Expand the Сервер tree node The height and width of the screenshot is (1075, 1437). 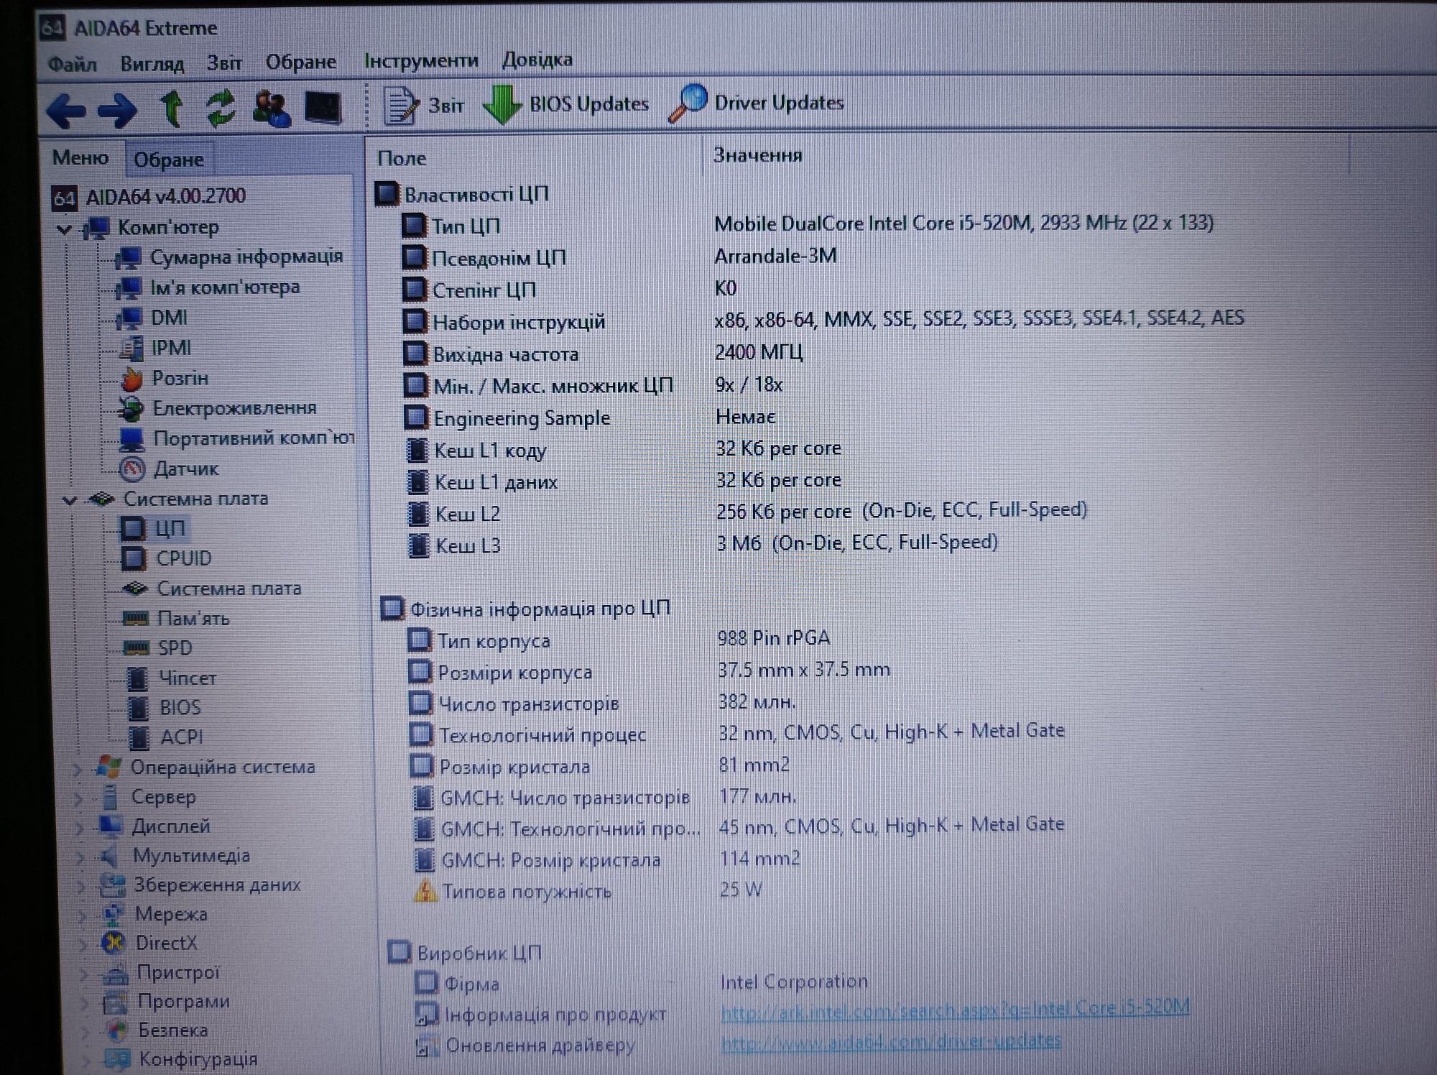click(x=78, y=799)
